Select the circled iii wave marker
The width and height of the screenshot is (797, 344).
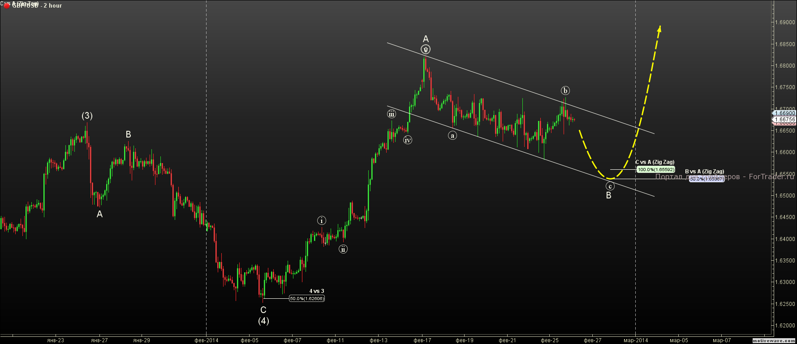(392, 114)
